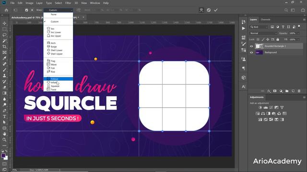
Task: Open the Filter menu
Action: coord(68,3)
